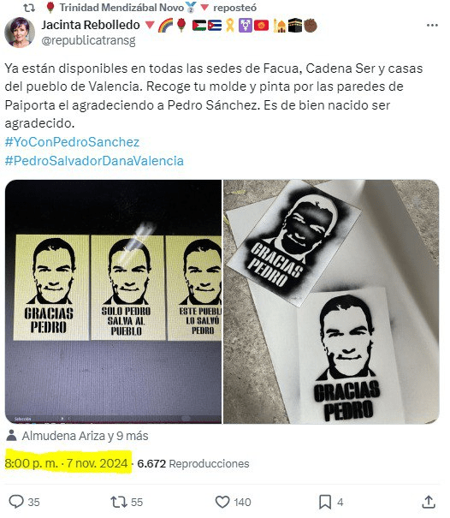
Task: Click the 55 reposts count
Action: tap(137, 502)
